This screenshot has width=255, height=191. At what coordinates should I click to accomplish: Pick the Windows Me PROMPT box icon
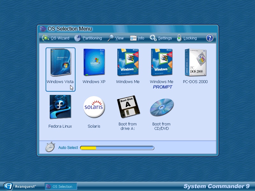[162, 62]
